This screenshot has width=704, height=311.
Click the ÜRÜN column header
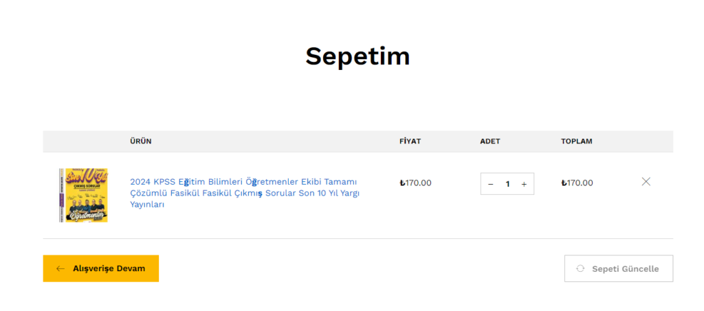click(140, 141)
